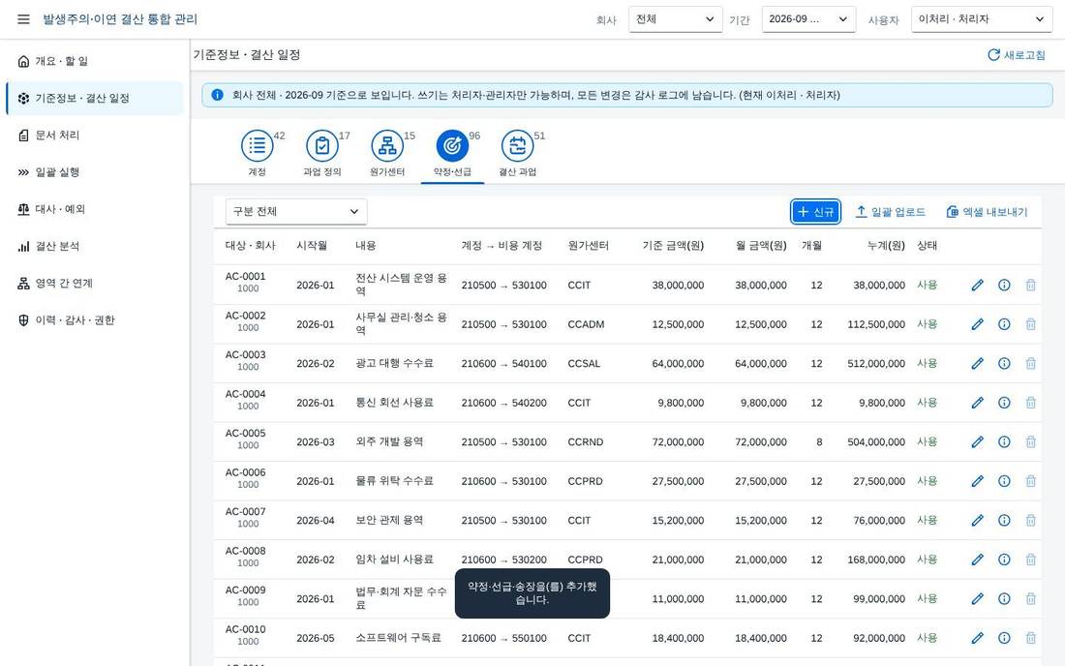Show info icon for AC-0010

point(1004,638)
